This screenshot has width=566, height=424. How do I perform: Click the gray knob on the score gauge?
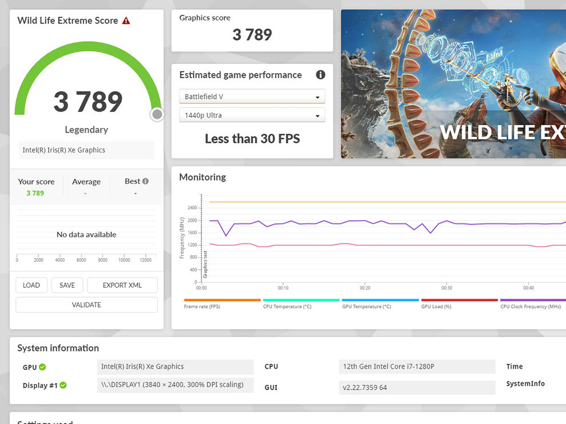157,114
